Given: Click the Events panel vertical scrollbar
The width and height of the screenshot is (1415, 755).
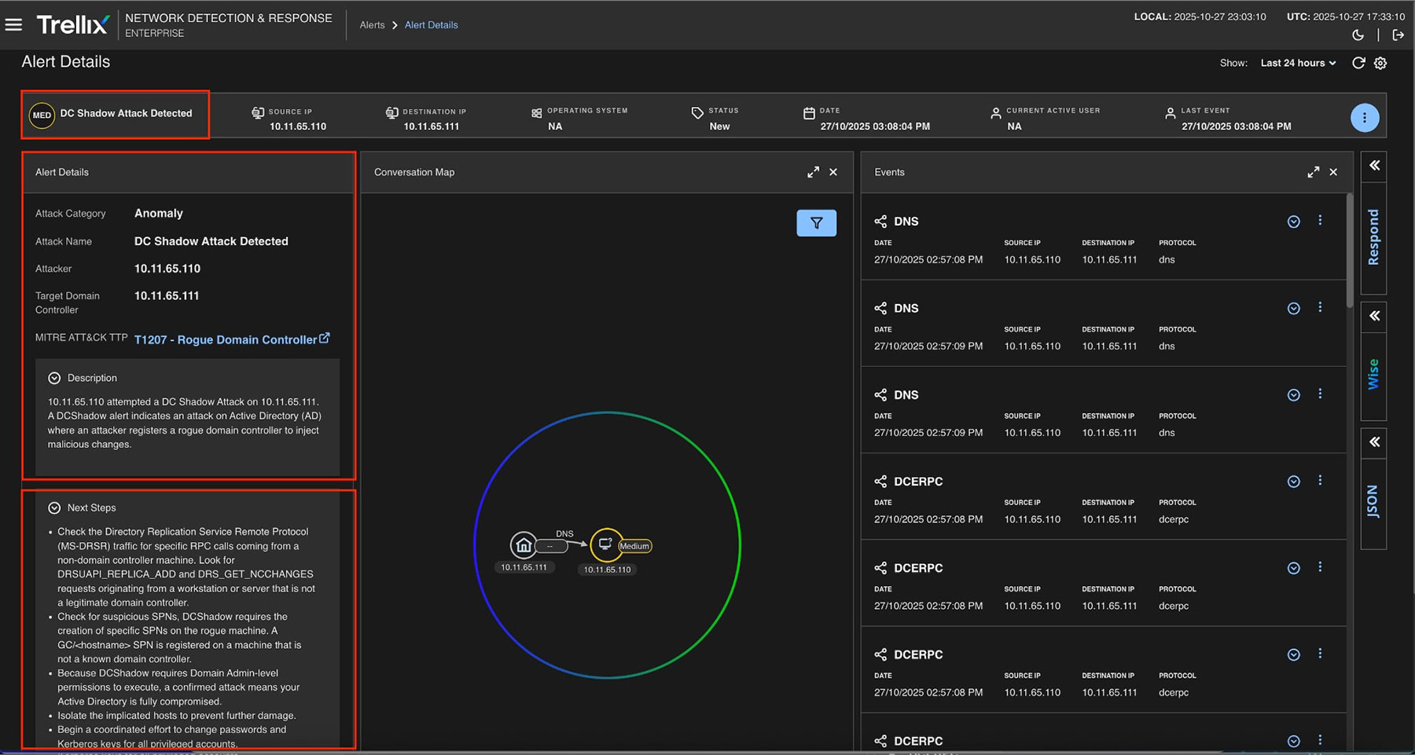Looking at the screenshot, I should [1350, 251].
